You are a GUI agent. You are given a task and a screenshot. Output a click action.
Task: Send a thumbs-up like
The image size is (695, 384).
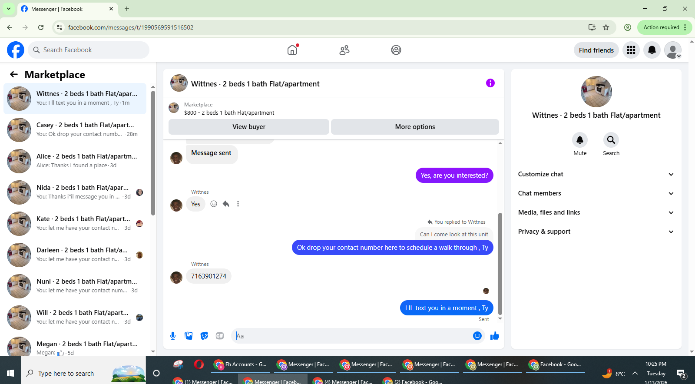(x=495, y=336)
